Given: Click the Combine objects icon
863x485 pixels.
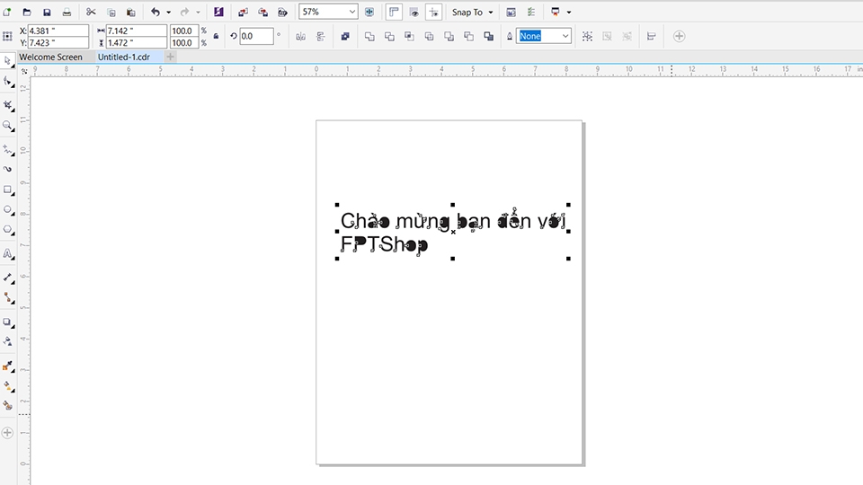Looking at the screenshot, I should coord(345,36).
